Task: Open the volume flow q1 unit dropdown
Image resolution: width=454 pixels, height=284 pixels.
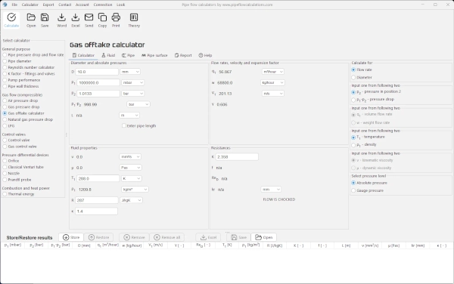Action: [272, 72]
